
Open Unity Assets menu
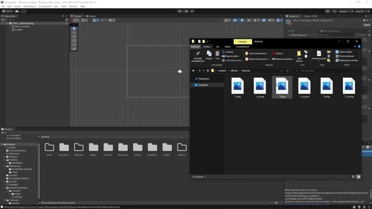(17, 6)
